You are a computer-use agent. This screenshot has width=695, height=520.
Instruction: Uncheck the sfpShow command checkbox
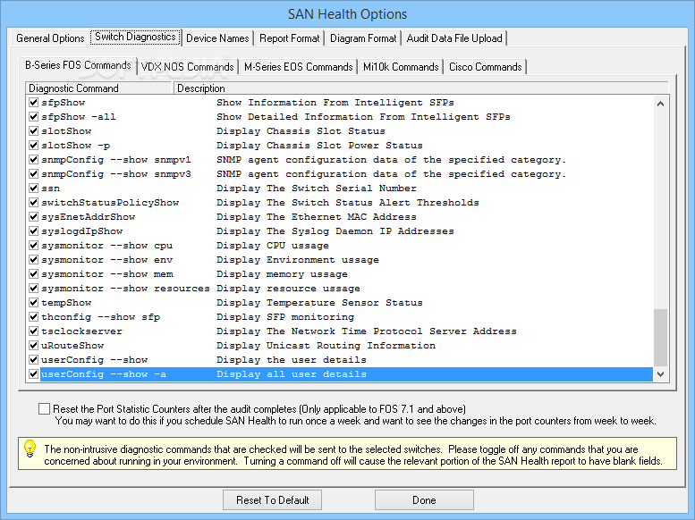33,103
